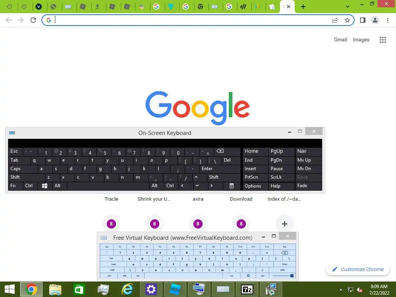
Task: Switch to the first history-clock tab
Action: point(9,7)
